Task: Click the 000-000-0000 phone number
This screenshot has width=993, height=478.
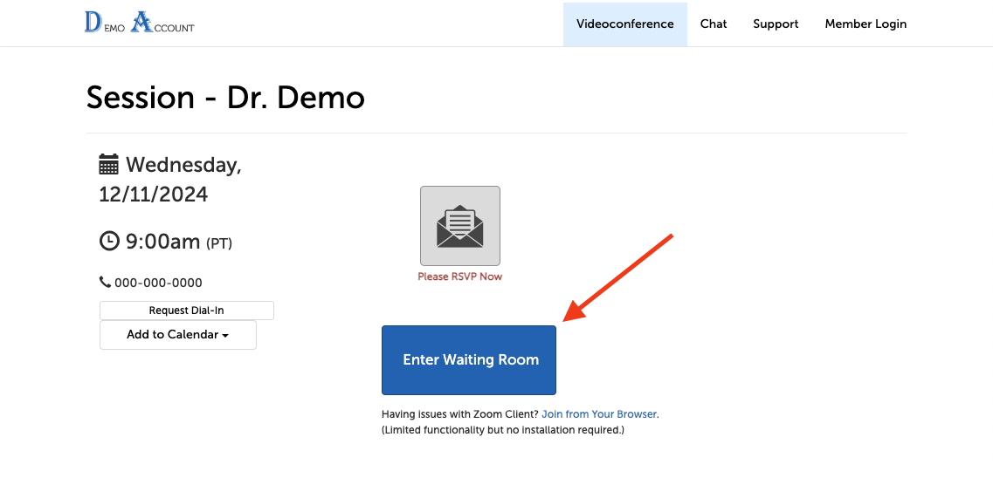Action: pos(158,283)
